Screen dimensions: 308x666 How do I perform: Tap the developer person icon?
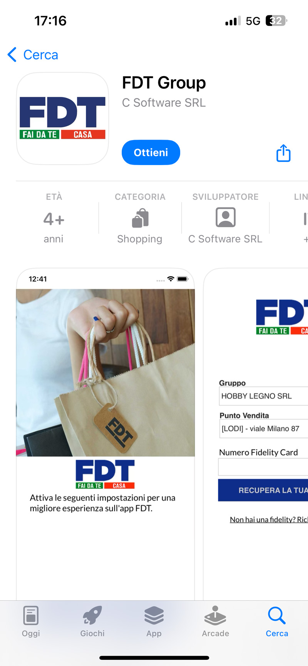[225, 217]
